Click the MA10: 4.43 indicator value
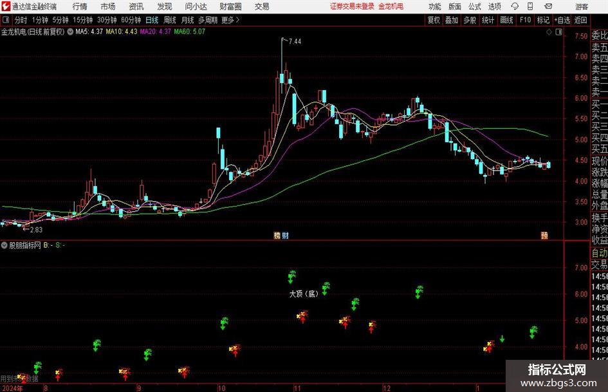608x392 pixels. pyautogui.click(x=122, y=32)
